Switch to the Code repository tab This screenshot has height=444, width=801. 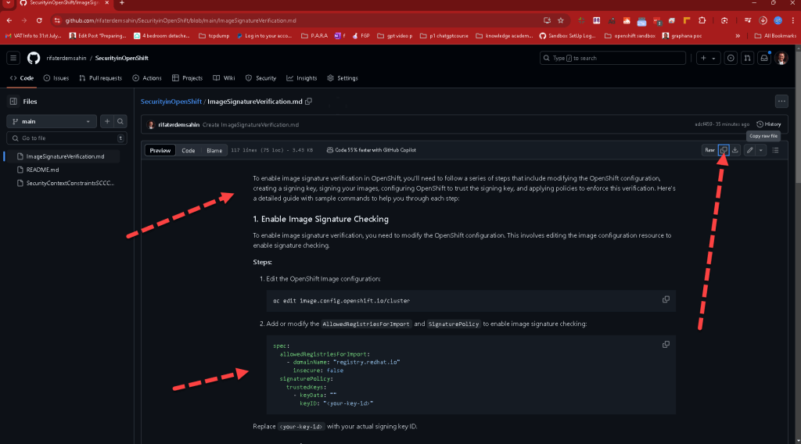22,78
